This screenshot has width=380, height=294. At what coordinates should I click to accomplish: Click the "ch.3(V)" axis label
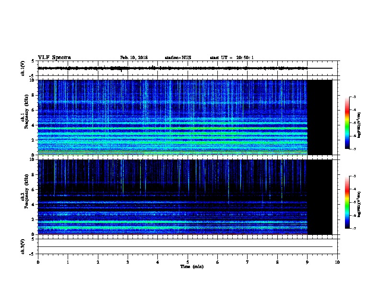(x=23, y=246)
